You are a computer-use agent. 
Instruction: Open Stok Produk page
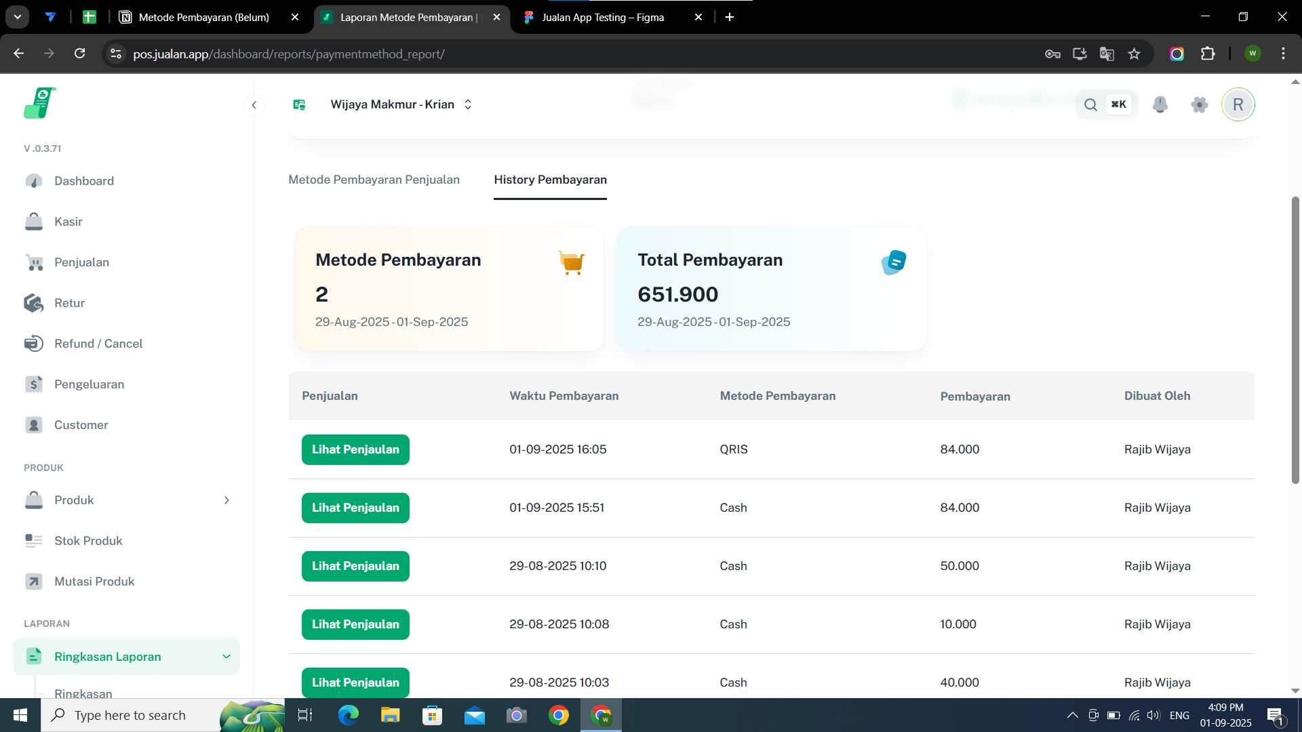click(88, 541)
